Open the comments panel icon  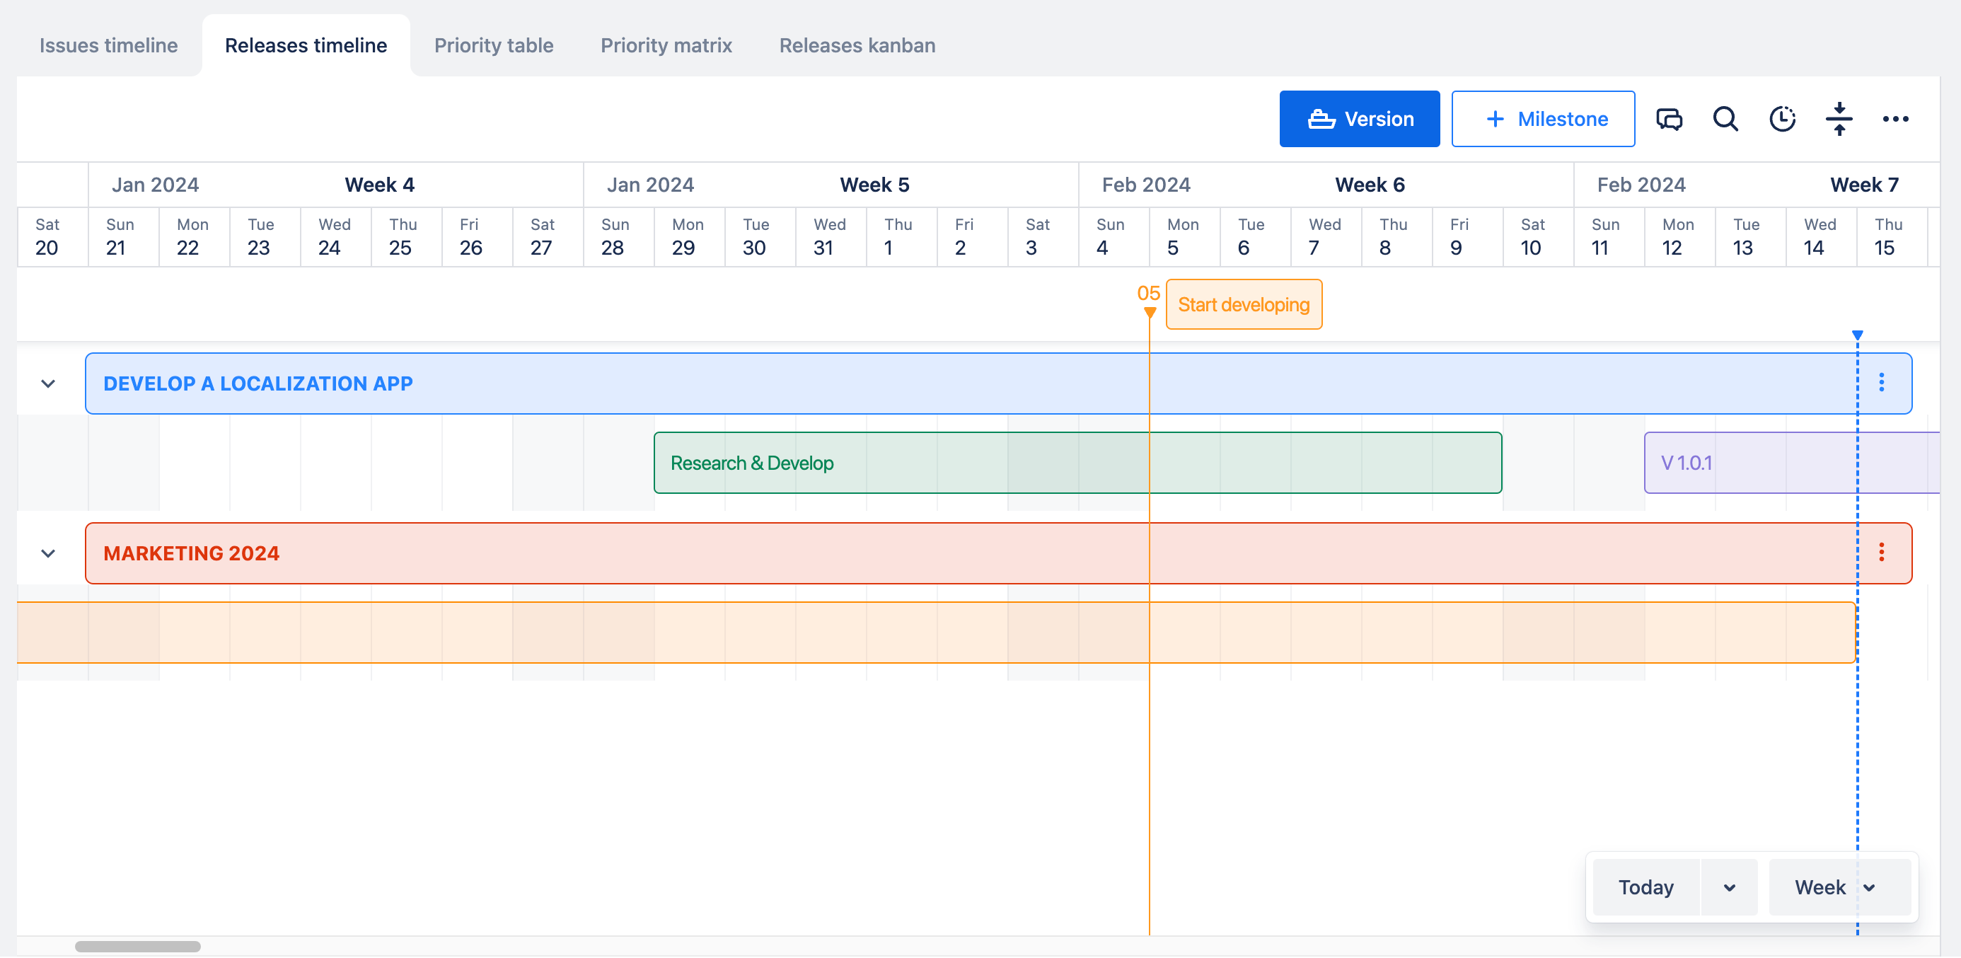point(1669,119)
